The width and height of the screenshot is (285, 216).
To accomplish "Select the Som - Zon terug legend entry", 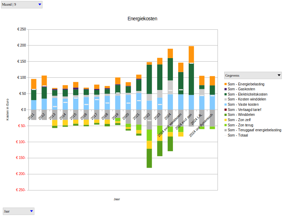I will coord(240,125).
